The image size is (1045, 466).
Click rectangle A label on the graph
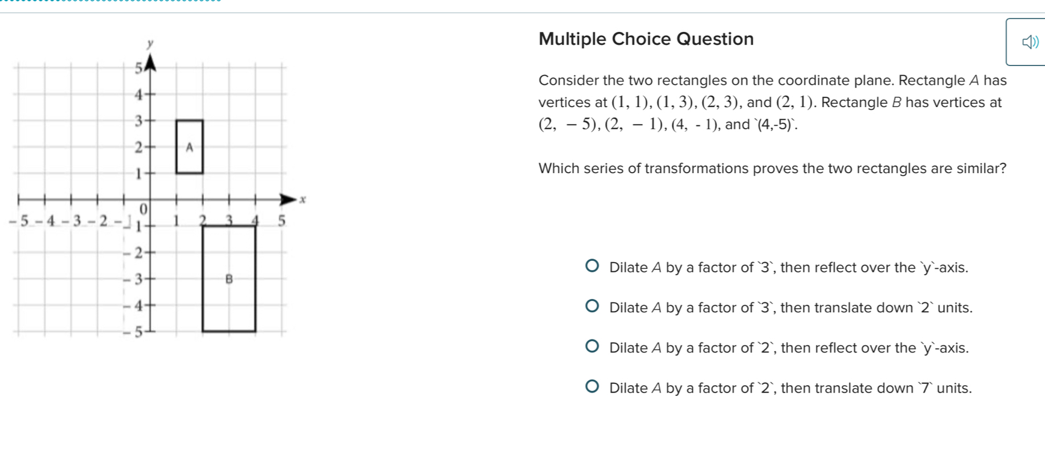190,148
